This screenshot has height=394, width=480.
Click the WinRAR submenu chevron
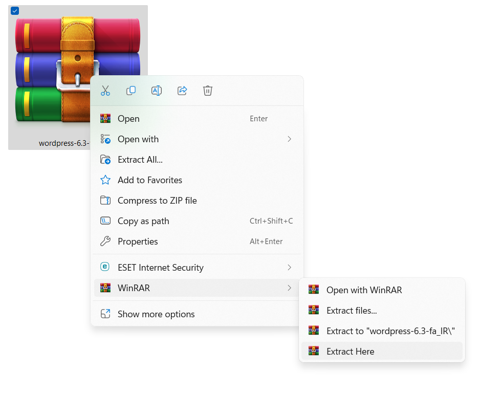click(289, 288)
